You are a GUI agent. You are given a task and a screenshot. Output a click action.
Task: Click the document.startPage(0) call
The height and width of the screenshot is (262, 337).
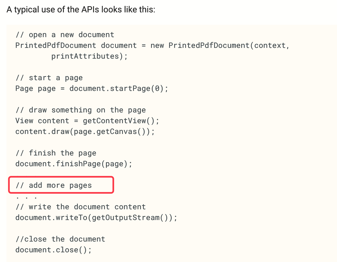tap(119, 88)
